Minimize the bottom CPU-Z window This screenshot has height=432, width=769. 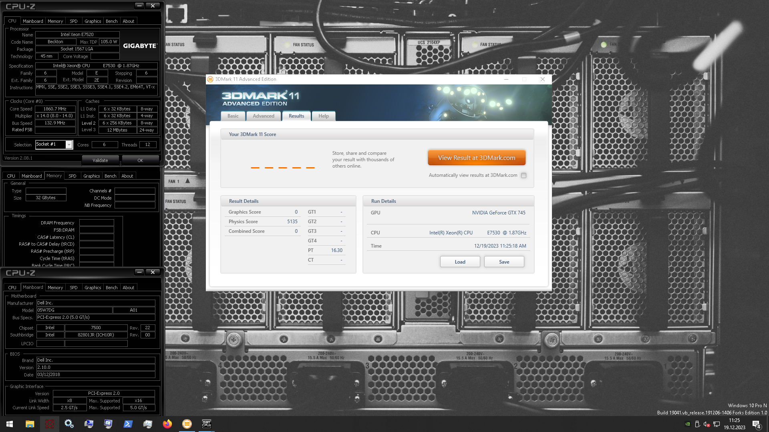139,272
